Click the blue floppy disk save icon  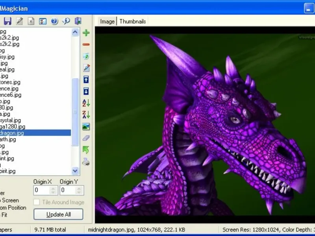pos(7,21)
